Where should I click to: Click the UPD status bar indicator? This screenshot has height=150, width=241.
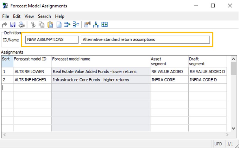pyautogui.click(x=218, y=144)
